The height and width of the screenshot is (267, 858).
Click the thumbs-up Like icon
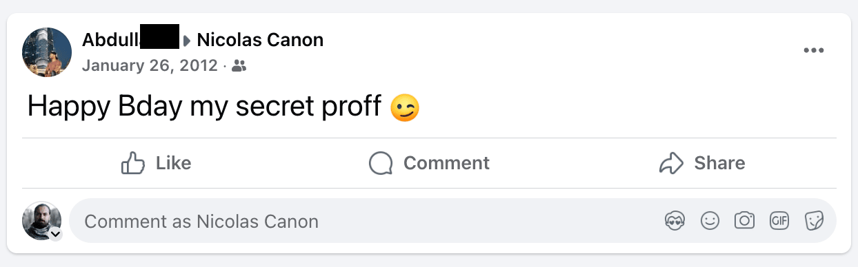133,163
